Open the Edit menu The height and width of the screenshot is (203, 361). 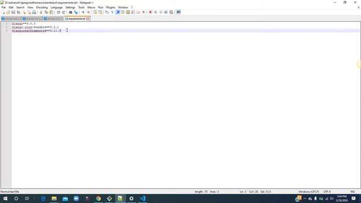point(11,7)
